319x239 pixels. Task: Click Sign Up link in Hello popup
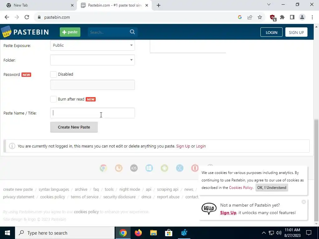coord(228,213)
